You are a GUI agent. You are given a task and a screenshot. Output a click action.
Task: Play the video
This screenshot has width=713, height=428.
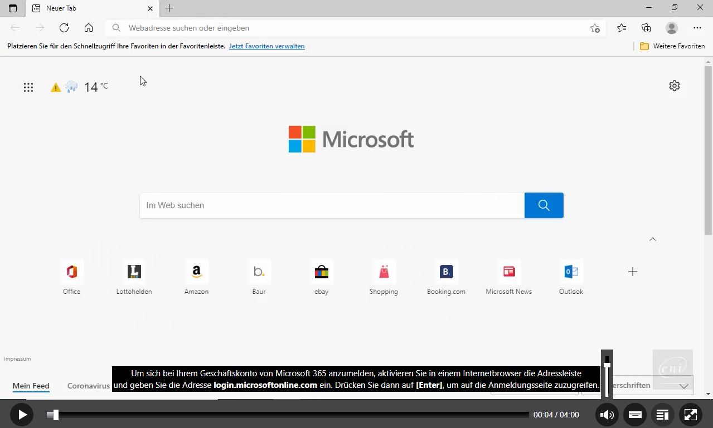pyautogui.click(x=22, y=415)
